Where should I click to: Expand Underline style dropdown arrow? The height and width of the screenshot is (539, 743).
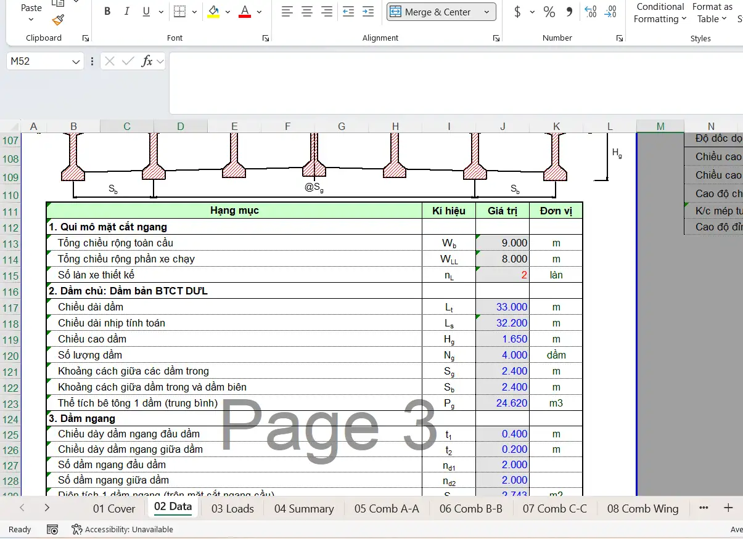161,12
